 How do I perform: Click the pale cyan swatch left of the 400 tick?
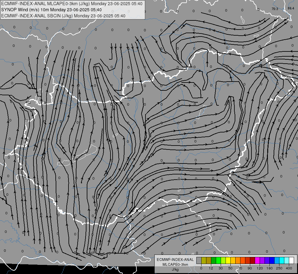(287, 260)
